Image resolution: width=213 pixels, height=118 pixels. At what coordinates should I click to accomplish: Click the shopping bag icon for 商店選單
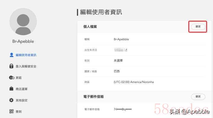coord(12,89)
